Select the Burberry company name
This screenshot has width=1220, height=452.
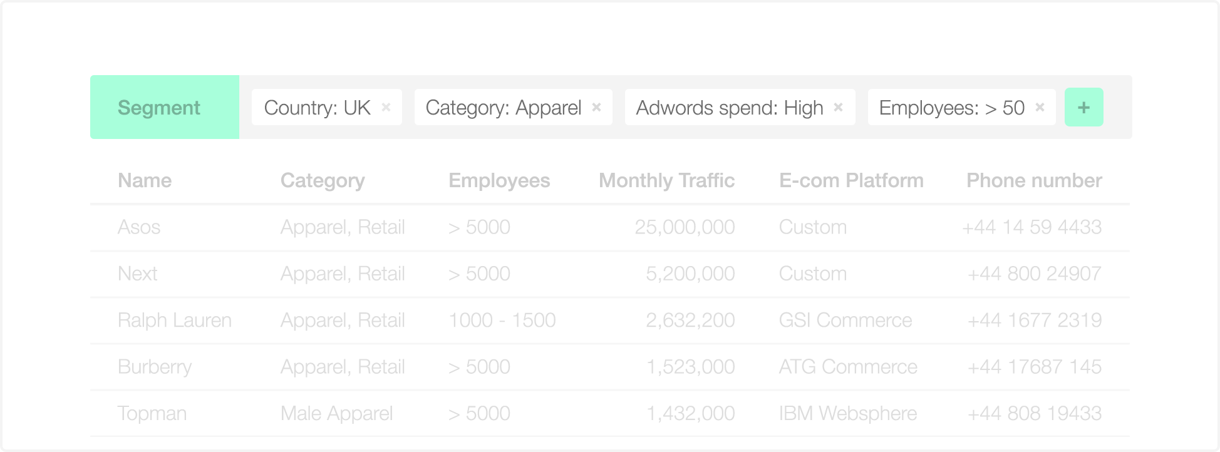coord(155,367)
